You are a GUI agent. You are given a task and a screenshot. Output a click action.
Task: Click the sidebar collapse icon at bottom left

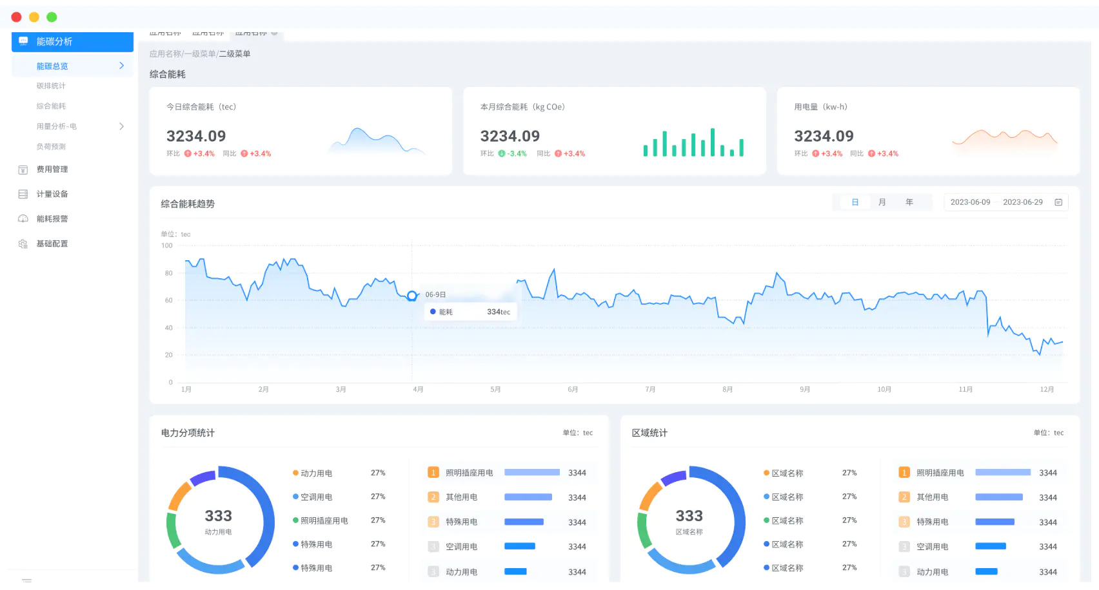26,580
